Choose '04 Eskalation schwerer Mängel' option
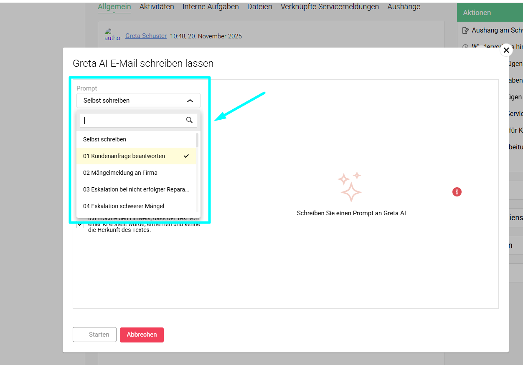The width and height of the screenshot is (523, 365). pyautogui.click(x=136, y=206)
